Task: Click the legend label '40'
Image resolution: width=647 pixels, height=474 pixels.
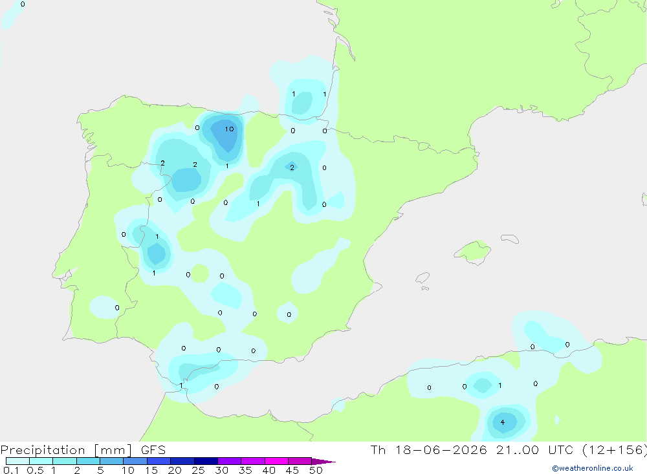Action: (x=269, y=470)
